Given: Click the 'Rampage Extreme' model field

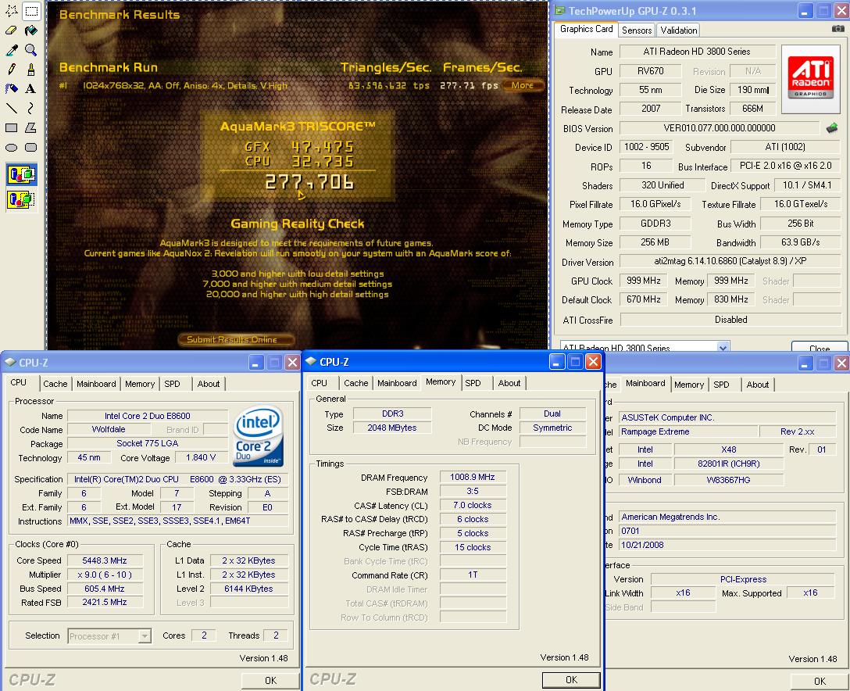Looking at the screenshot, I should click(x=688, y=431).
